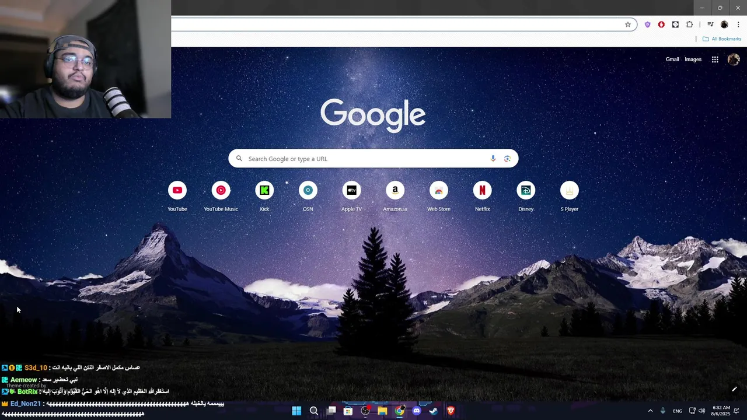The height and width of the screenshot is (420, 747).
Task: Click the Google search box
Action: click(x=373, y=159)
